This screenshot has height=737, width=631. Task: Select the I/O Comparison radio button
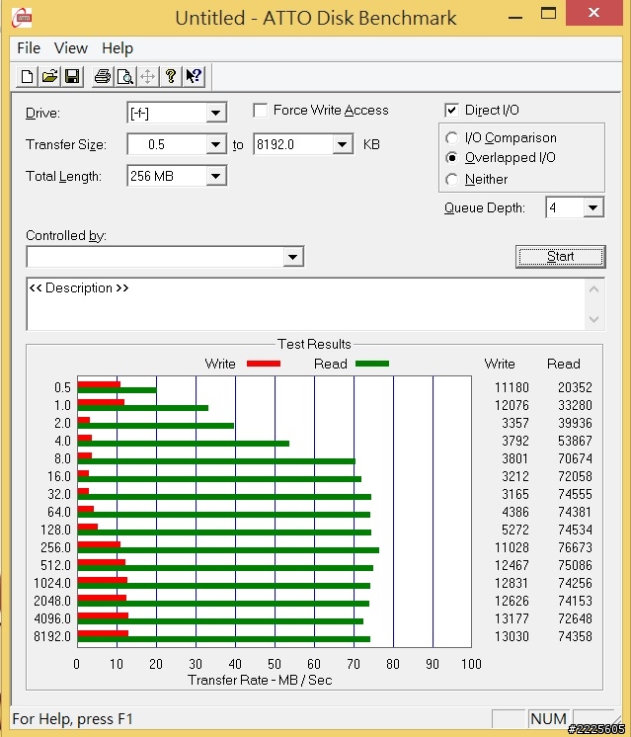click(x=451, y=137)
